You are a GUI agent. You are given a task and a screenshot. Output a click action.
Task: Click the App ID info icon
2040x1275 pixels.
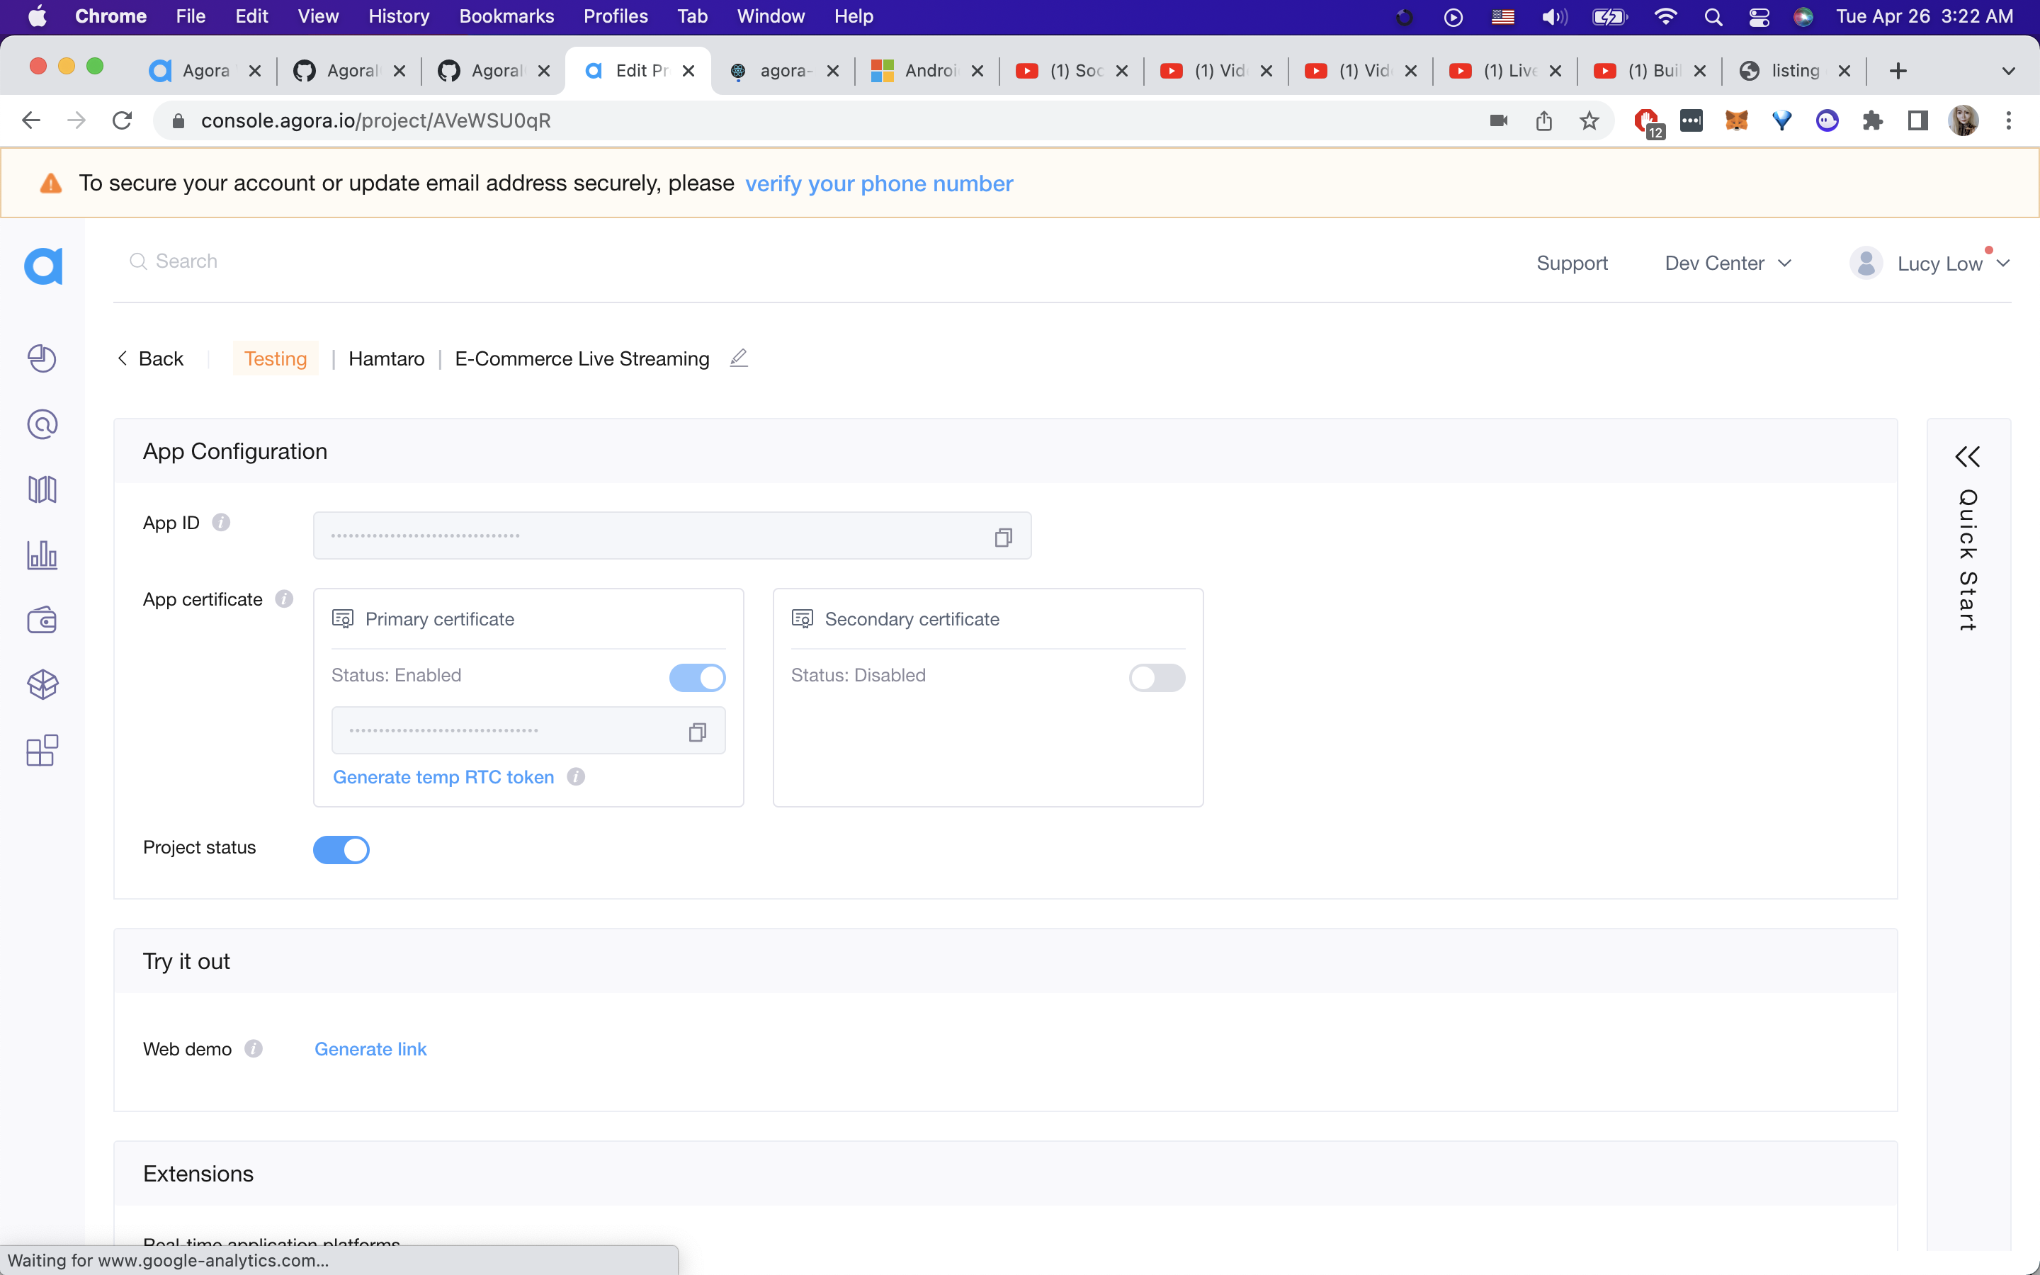(x=221, y=523)
